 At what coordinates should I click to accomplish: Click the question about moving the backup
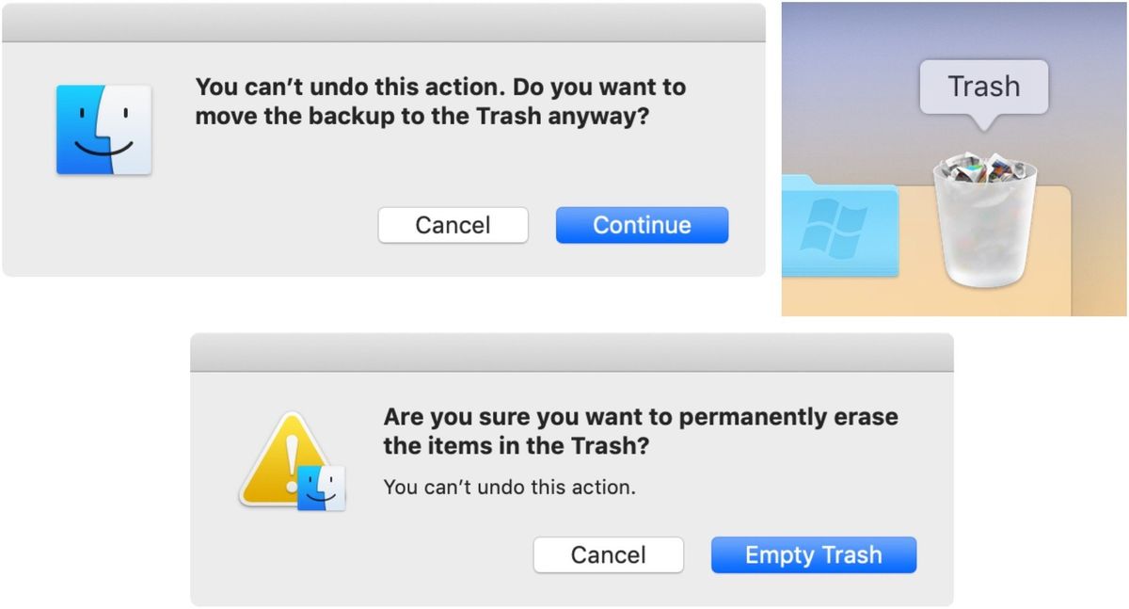tap(440, 101)
